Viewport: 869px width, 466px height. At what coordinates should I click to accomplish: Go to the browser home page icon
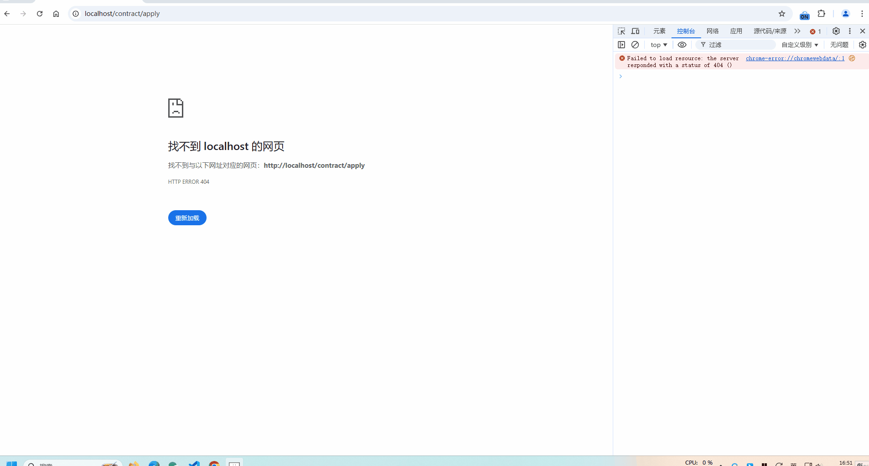coord(56,14)
